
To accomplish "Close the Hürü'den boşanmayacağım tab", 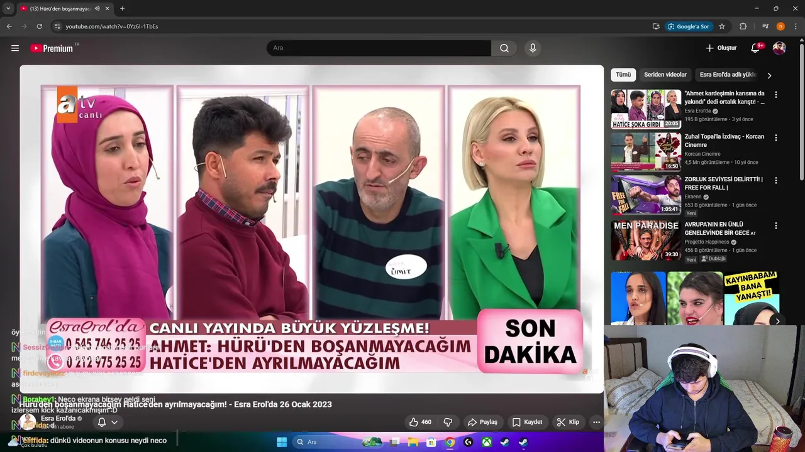I will pyautogui.click(x=108, y=9).
